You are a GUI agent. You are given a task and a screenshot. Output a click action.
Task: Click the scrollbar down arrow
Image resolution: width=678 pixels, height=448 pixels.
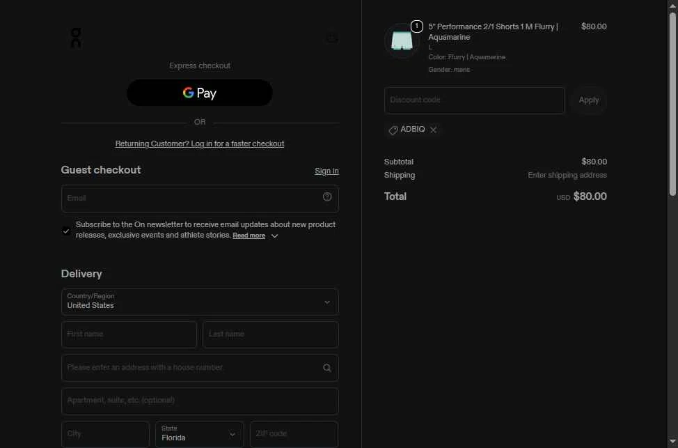point(672,442)
